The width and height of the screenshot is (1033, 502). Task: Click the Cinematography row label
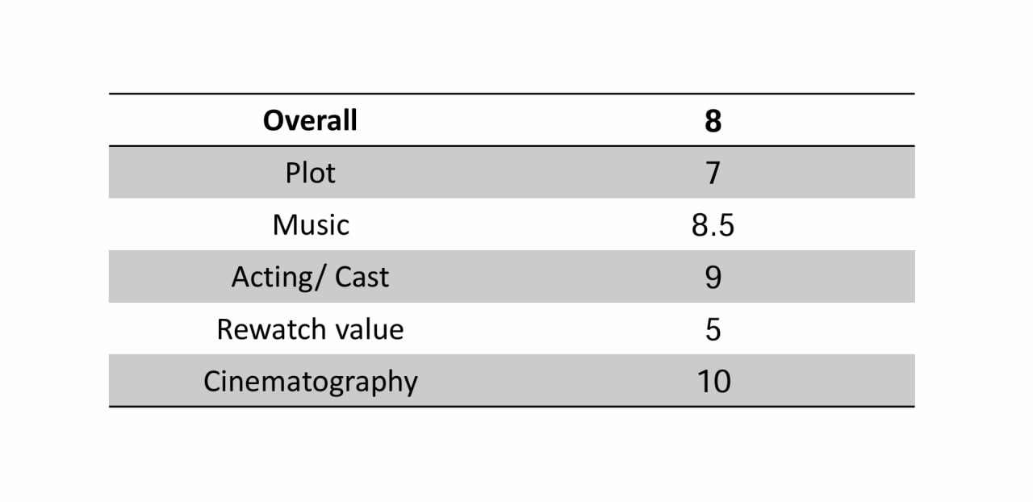coord(311,382)
